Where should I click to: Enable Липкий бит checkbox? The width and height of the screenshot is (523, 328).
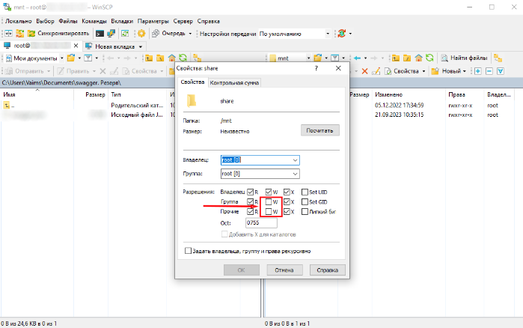[x=305, y=211]
